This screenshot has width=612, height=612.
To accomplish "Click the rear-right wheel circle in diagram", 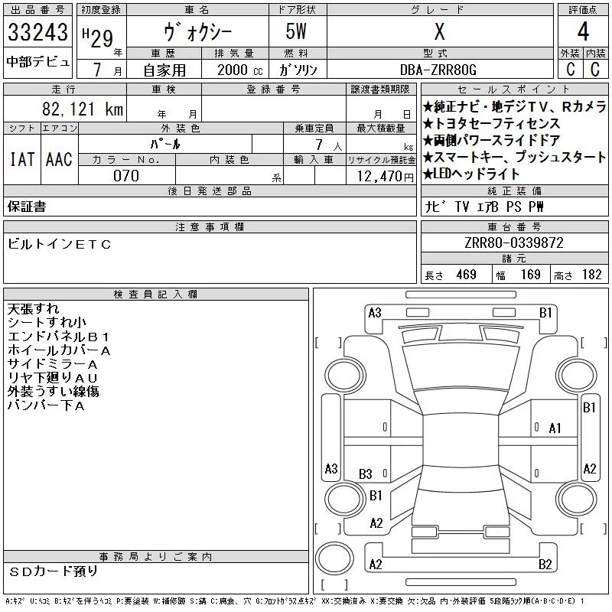I will 577,499.
